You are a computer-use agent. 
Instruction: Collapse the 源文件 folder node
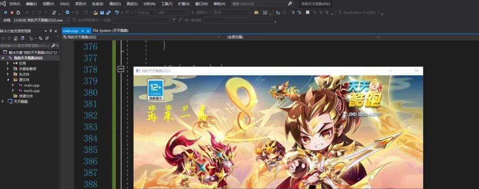pos(8,80)
